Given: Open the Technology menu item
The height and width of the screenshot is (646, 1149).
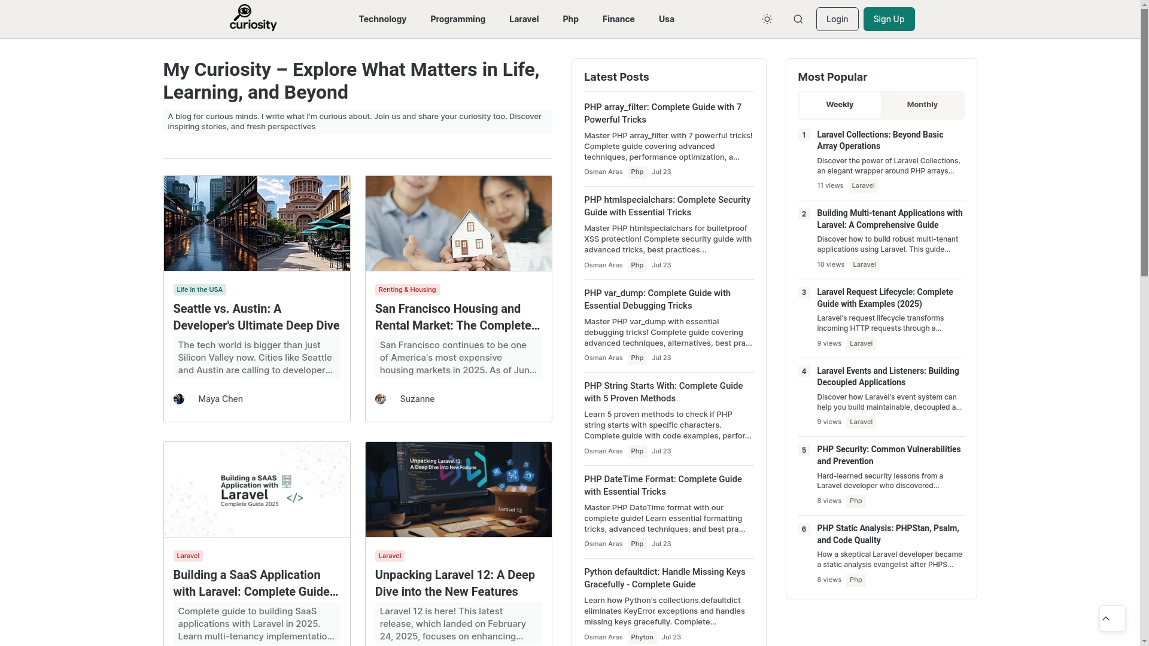Looking at the screenshot, I should tap(382, 19).
